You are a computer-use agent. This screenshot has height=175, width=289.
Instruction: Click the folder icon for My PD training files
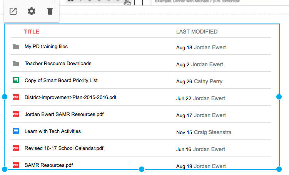pyautogui.click(x=16, y=47)
